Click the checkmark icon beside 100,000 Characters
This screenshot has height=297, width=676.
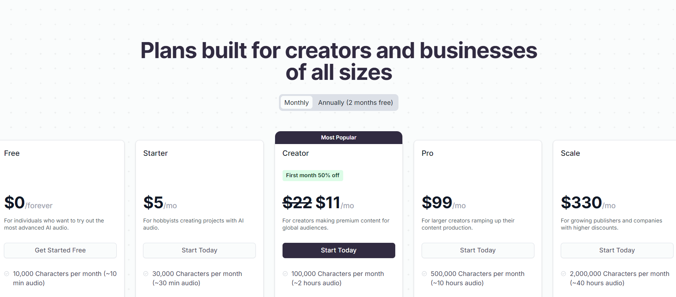[285, 274]
